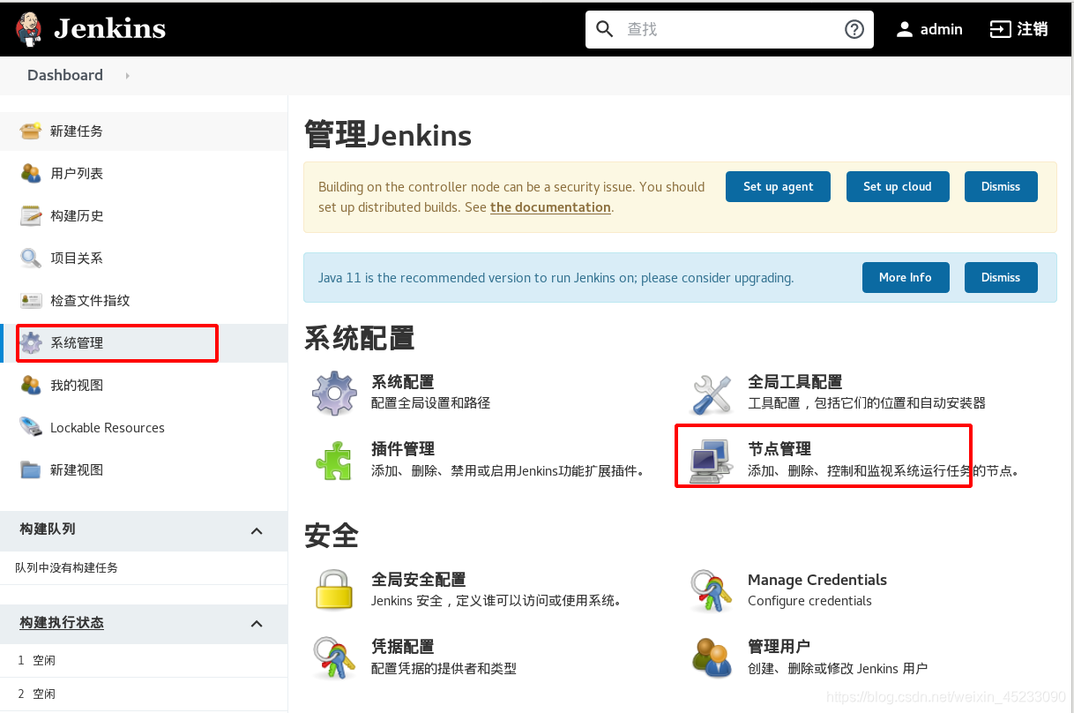Click the More Info button

pyautogui.click(x=905, y=277)
